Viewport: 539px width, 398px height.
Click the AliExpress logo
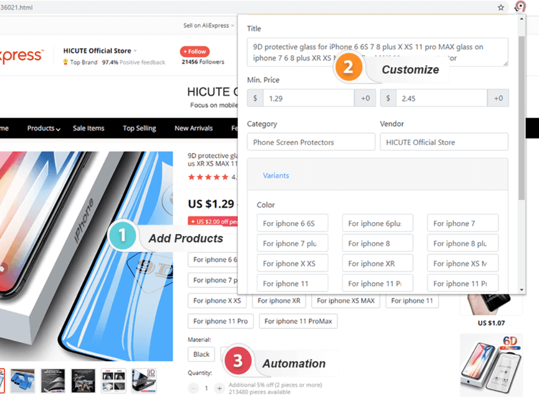19,55
